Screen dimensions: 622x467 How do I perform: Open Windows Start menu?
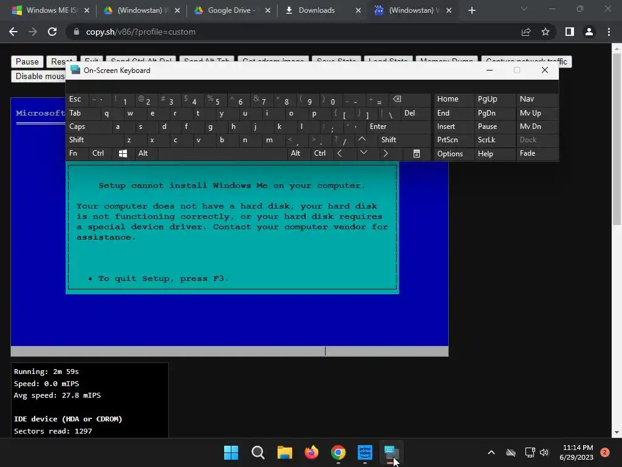[x=231, y=452]
